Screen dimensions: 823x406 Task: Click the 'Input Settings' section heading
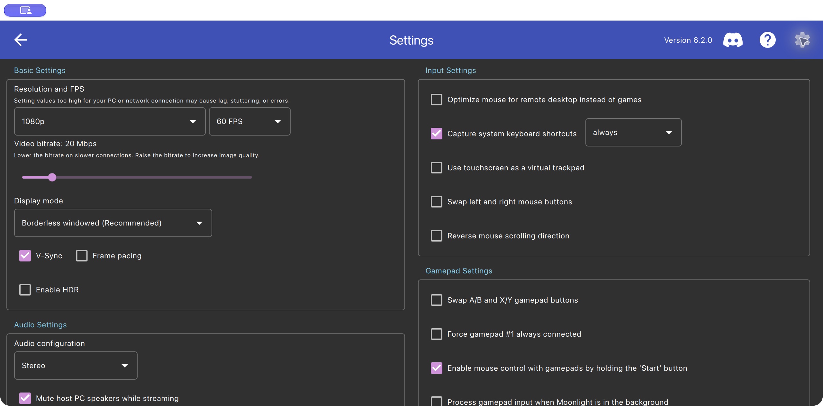click(x=451, y=70)
